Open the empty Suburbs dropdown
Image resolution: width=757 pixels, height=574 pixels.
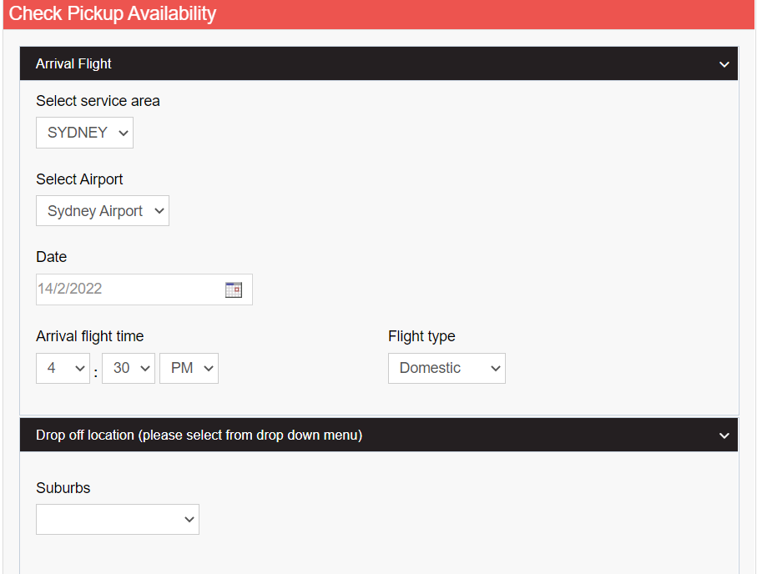[x=118, y=519]
